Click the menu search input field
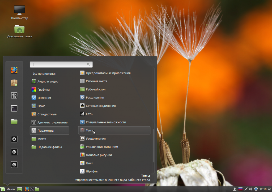Screen dimensions: 272x192 tap(61, 64)
